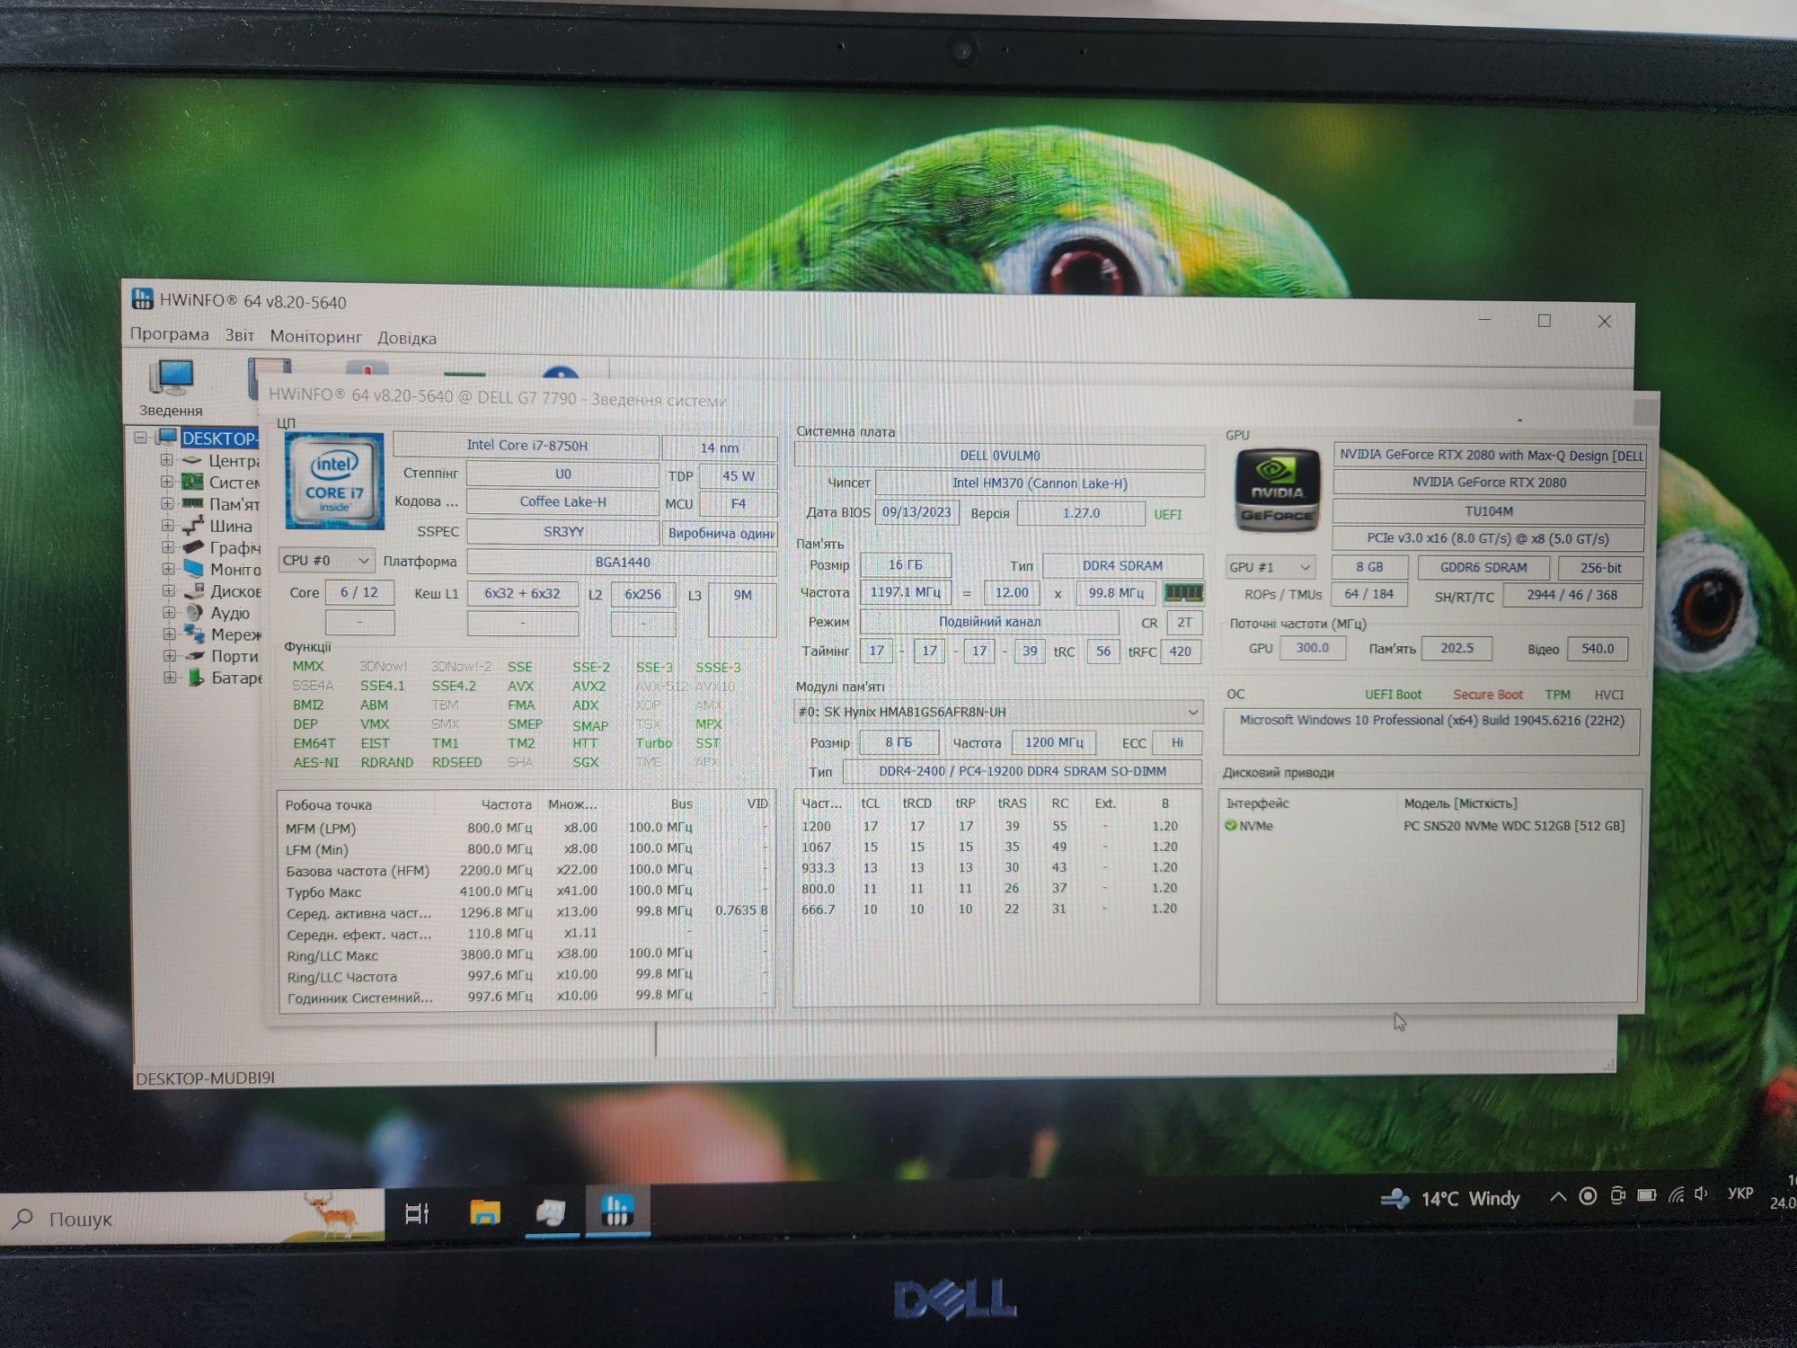Screen dimensions: 1797x1348
Task: Show hidden tray icons chevron
Action: click(x=1558, y=1197)
